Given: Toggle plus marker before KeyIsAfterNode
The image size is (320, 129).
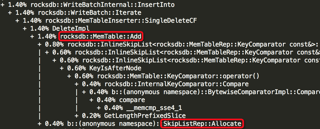Looking at the screenshot, I should tap(62, 68).
